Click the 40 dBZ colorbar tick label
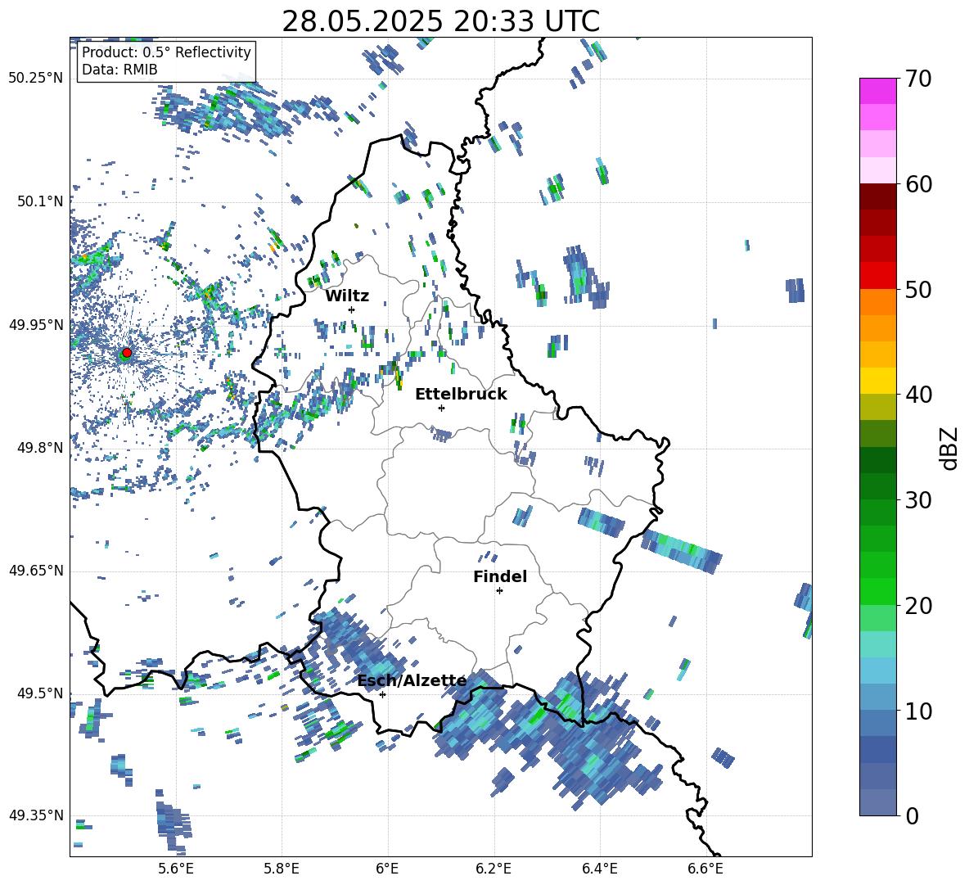The image size is (969, 885). click(x=918, y=395)
